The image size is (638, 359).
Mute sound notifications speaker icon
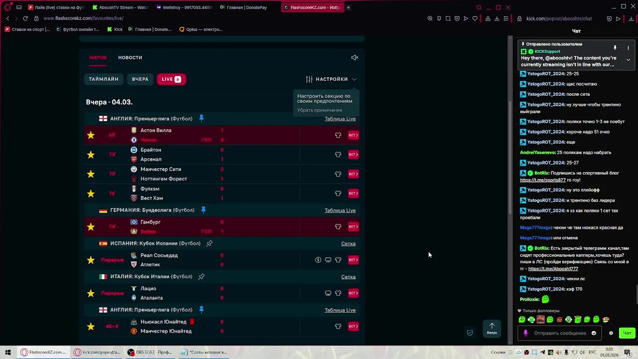pyautogui.click(x=354, y=57)
